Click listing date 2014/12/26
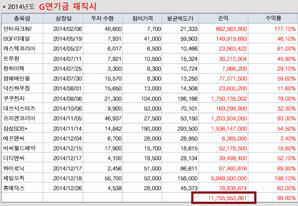This screenshot has width=298, height=206. click(x=67, y=188)
